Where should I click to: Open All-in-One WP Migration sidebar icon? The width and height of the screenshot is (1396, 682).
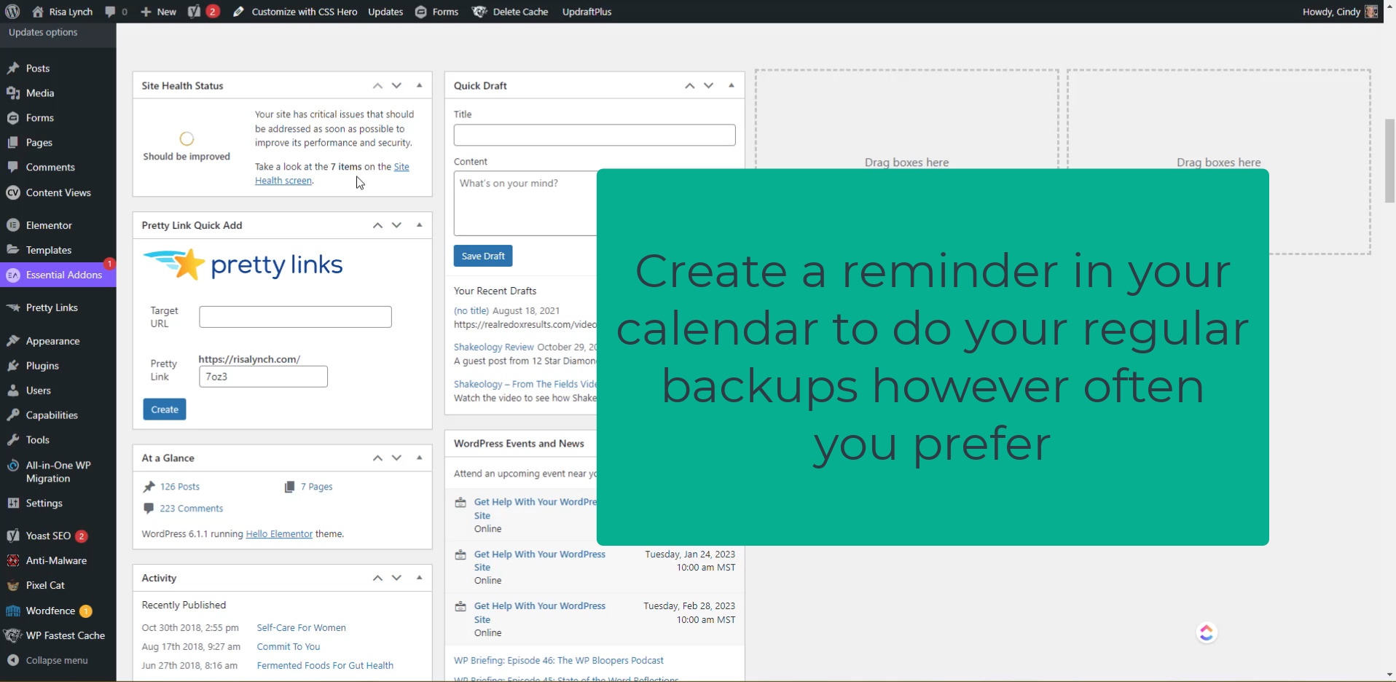(x=13, y=466)
